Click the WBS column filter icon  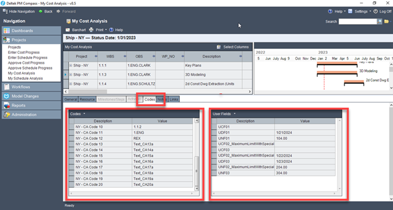click(x=125, y=57)
